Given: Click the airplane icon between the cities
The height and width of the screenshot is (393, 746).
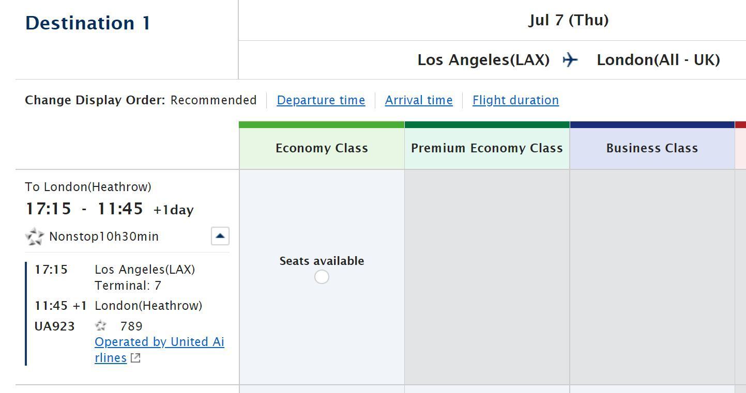Looking at the screenshot, I should tap(570, 60).
